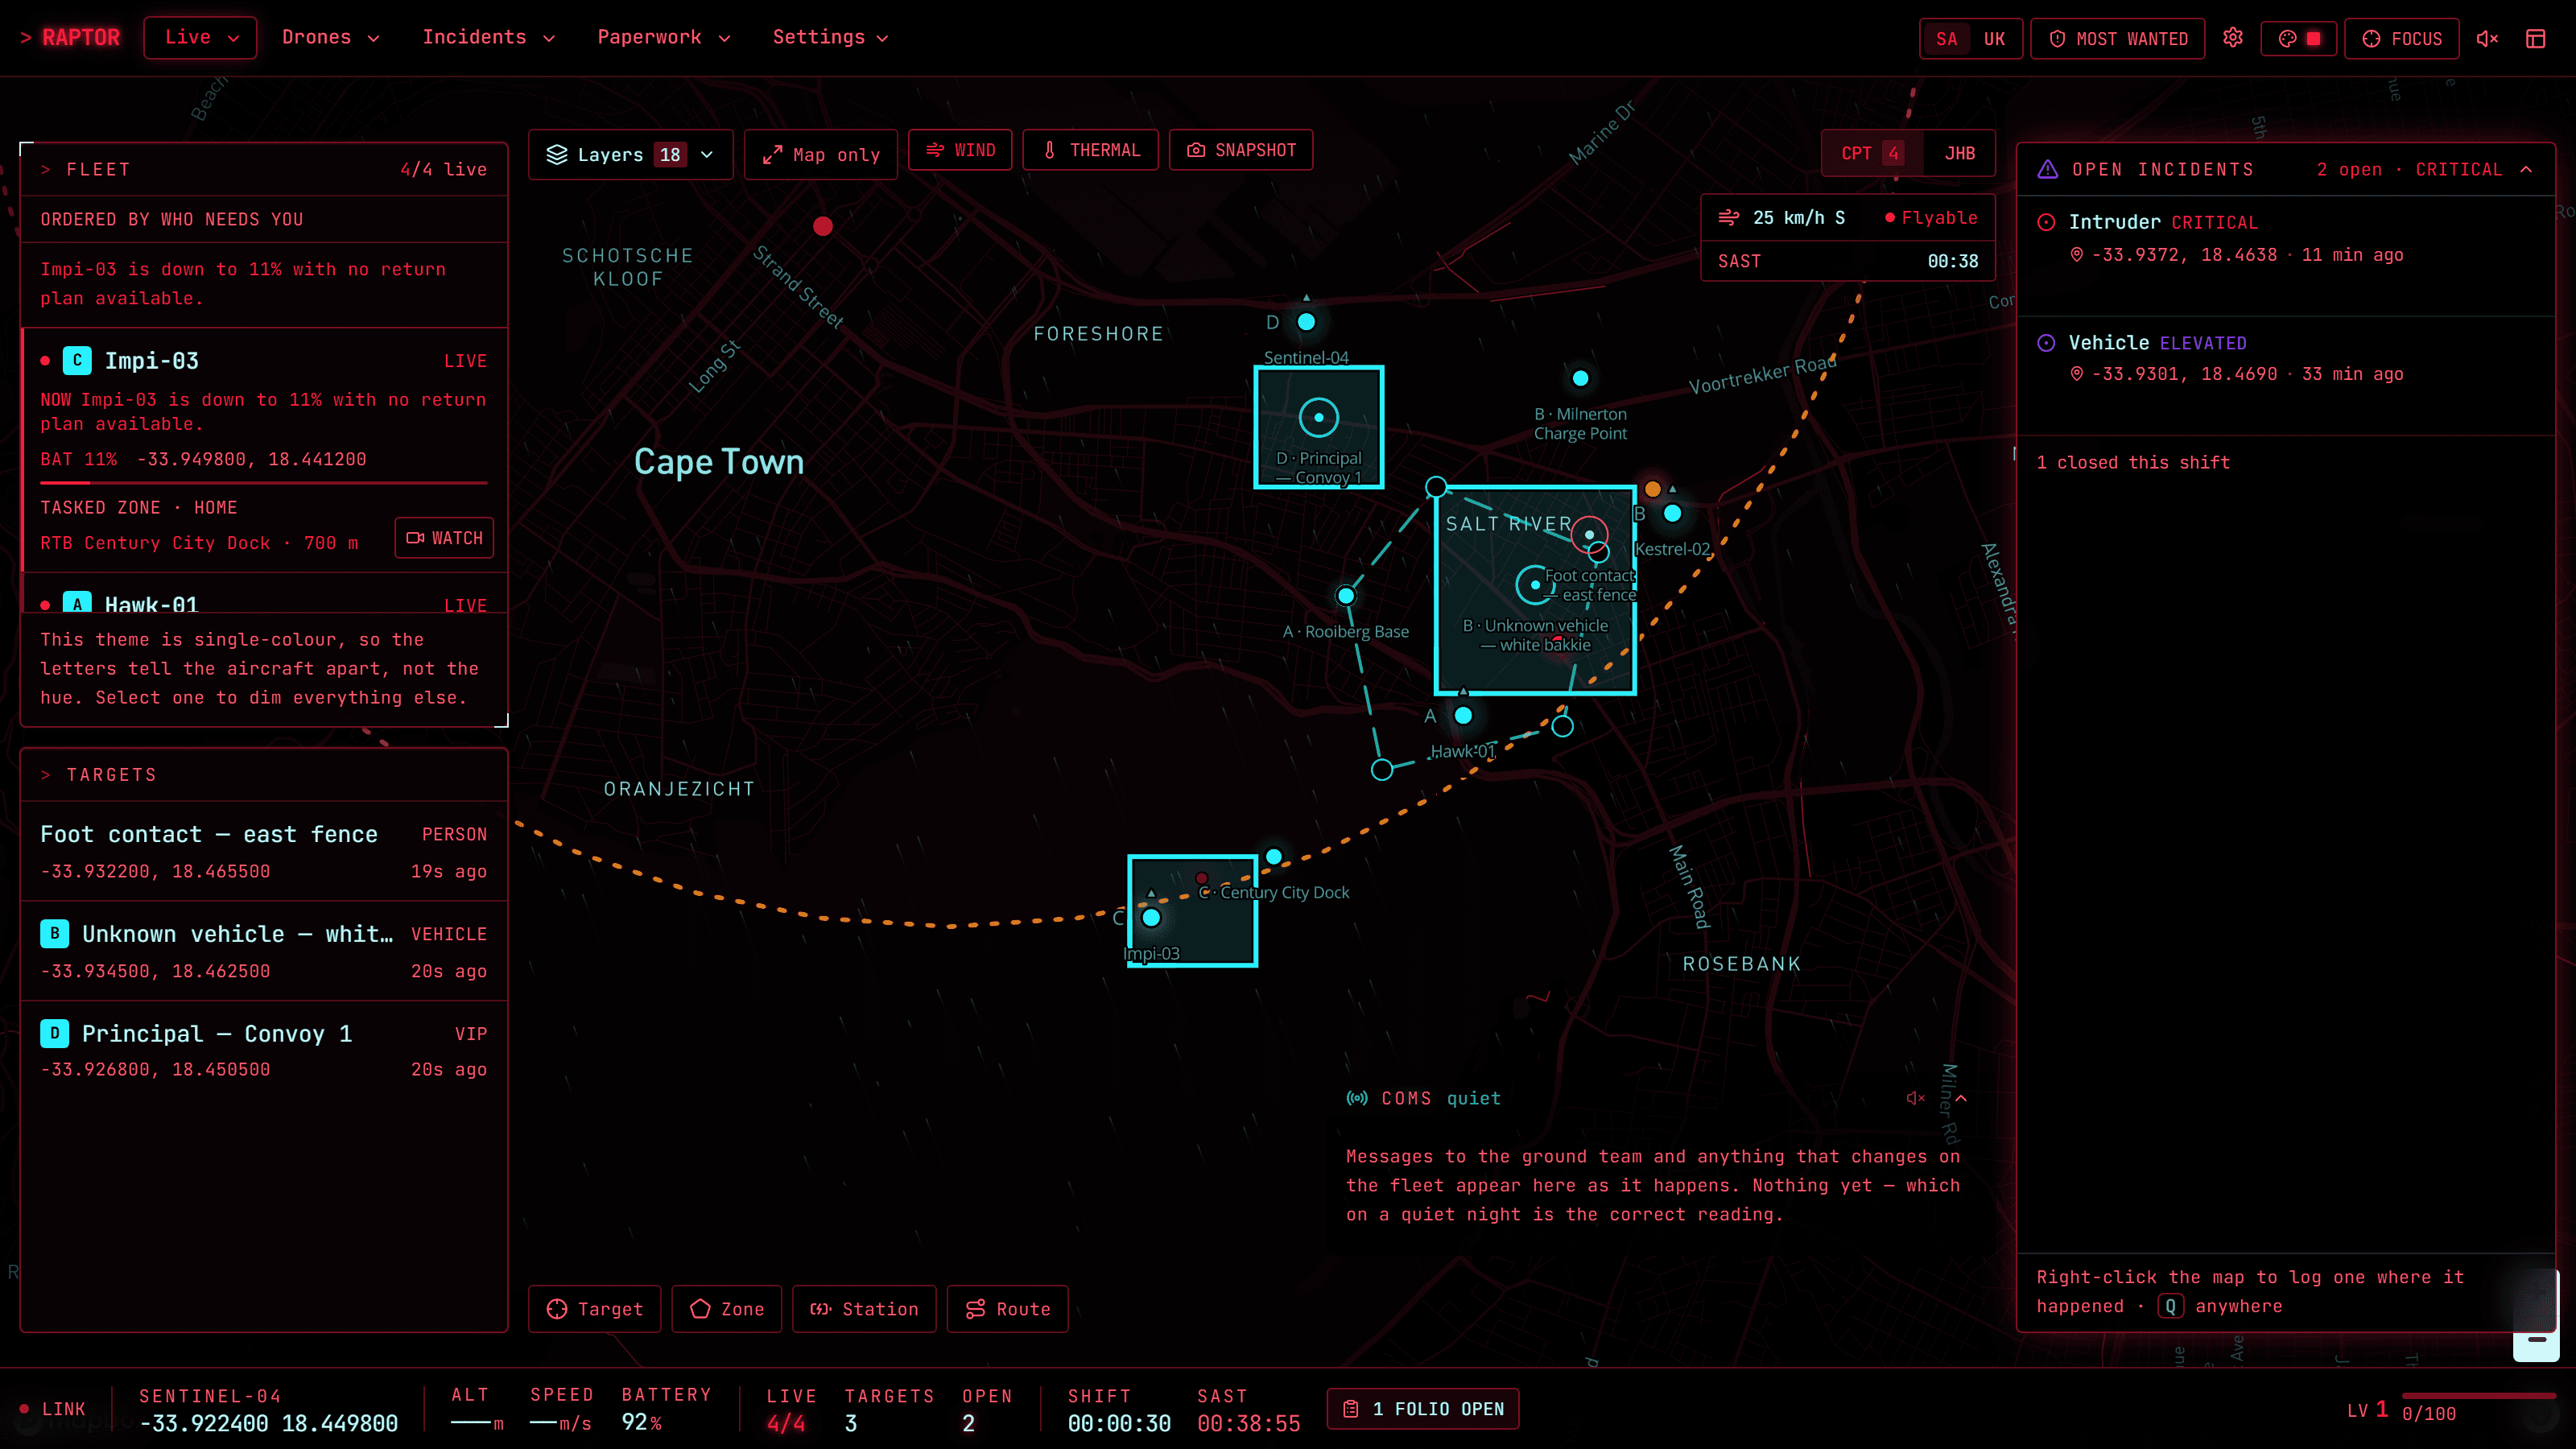Toggle FOCUS mode
Viewport: 2576px width, 1449px height.
pos(2401,39)
